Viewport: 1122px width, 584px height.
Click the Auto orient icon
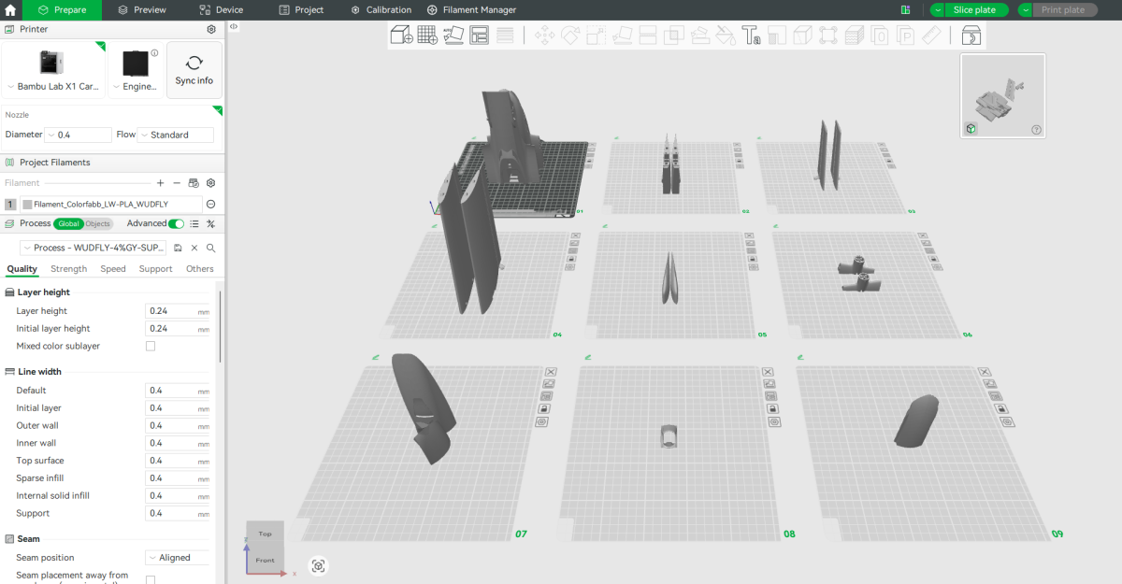(453, 36)
